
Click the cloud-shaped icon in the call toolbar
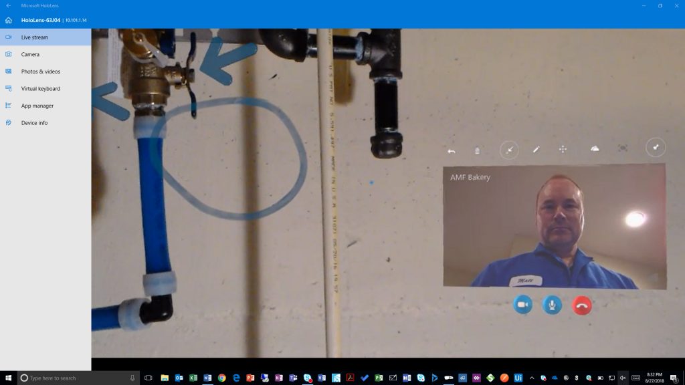click(595, 149)
